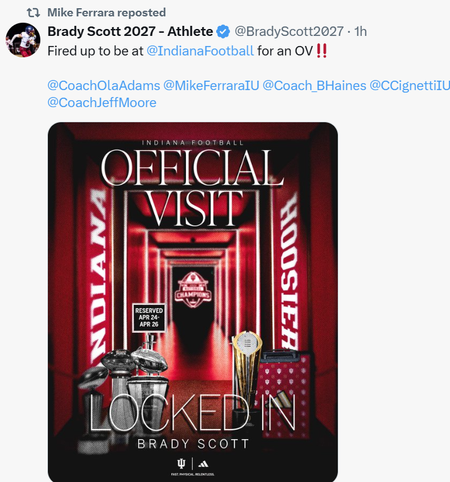Viewport: 450px width, 482px height.
Task: Visit the @MikeFerraraIU mention
Action: (x=211, y=86)
